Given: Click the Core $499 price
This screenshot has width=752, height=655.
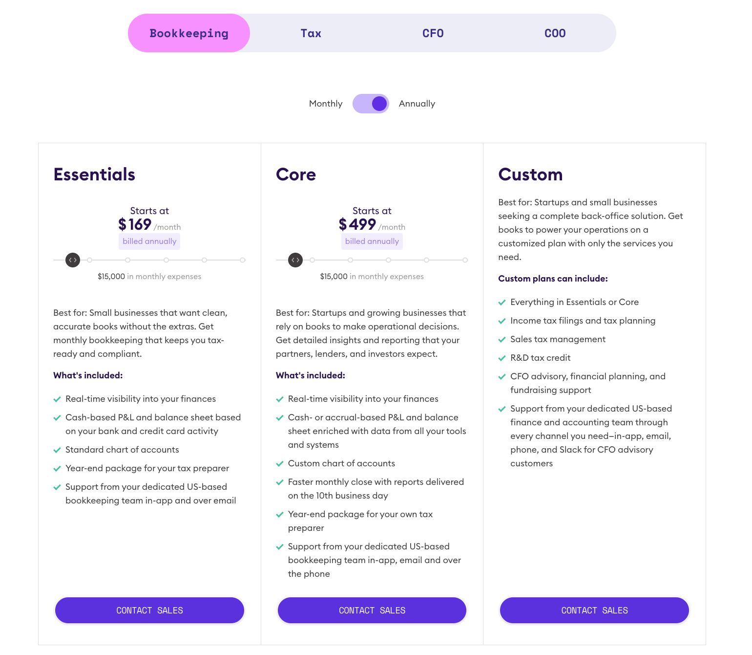Looking at the screenshot, I should (357, 224).
